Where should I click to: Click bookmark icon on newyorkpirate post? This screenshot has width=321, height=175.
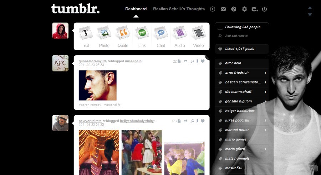pyautogui.click(x=198, y=121)
